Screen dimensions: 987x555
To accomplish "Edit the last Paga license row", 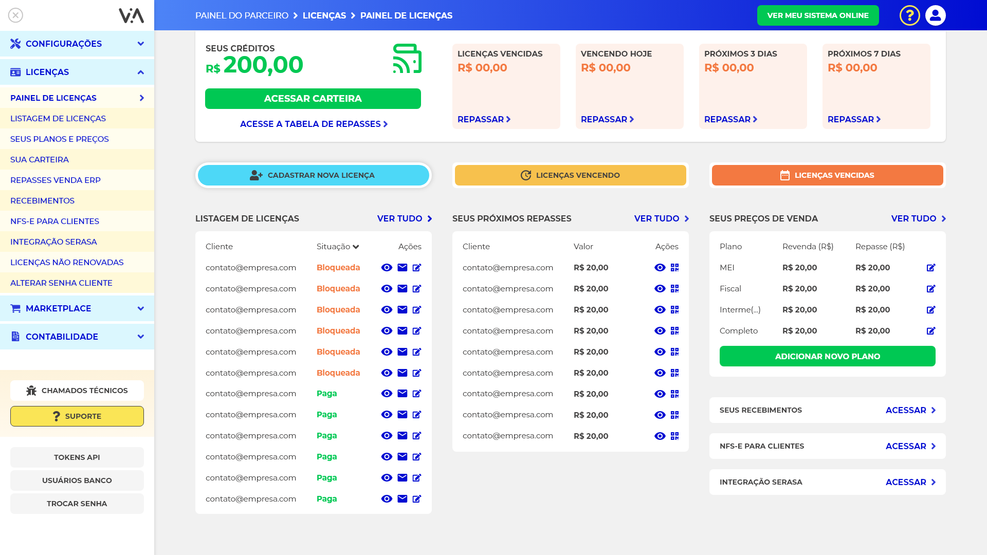I will pos(417,499).
